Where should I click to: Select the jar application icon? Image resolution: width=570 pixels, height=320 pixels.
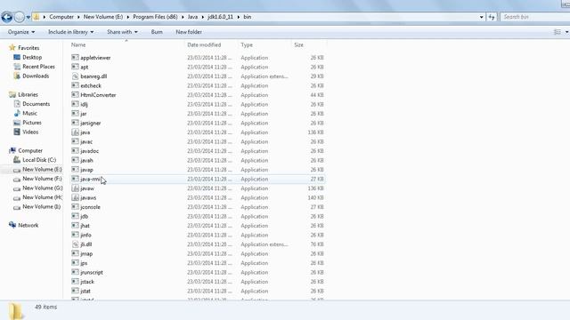(x=75, y=114)
